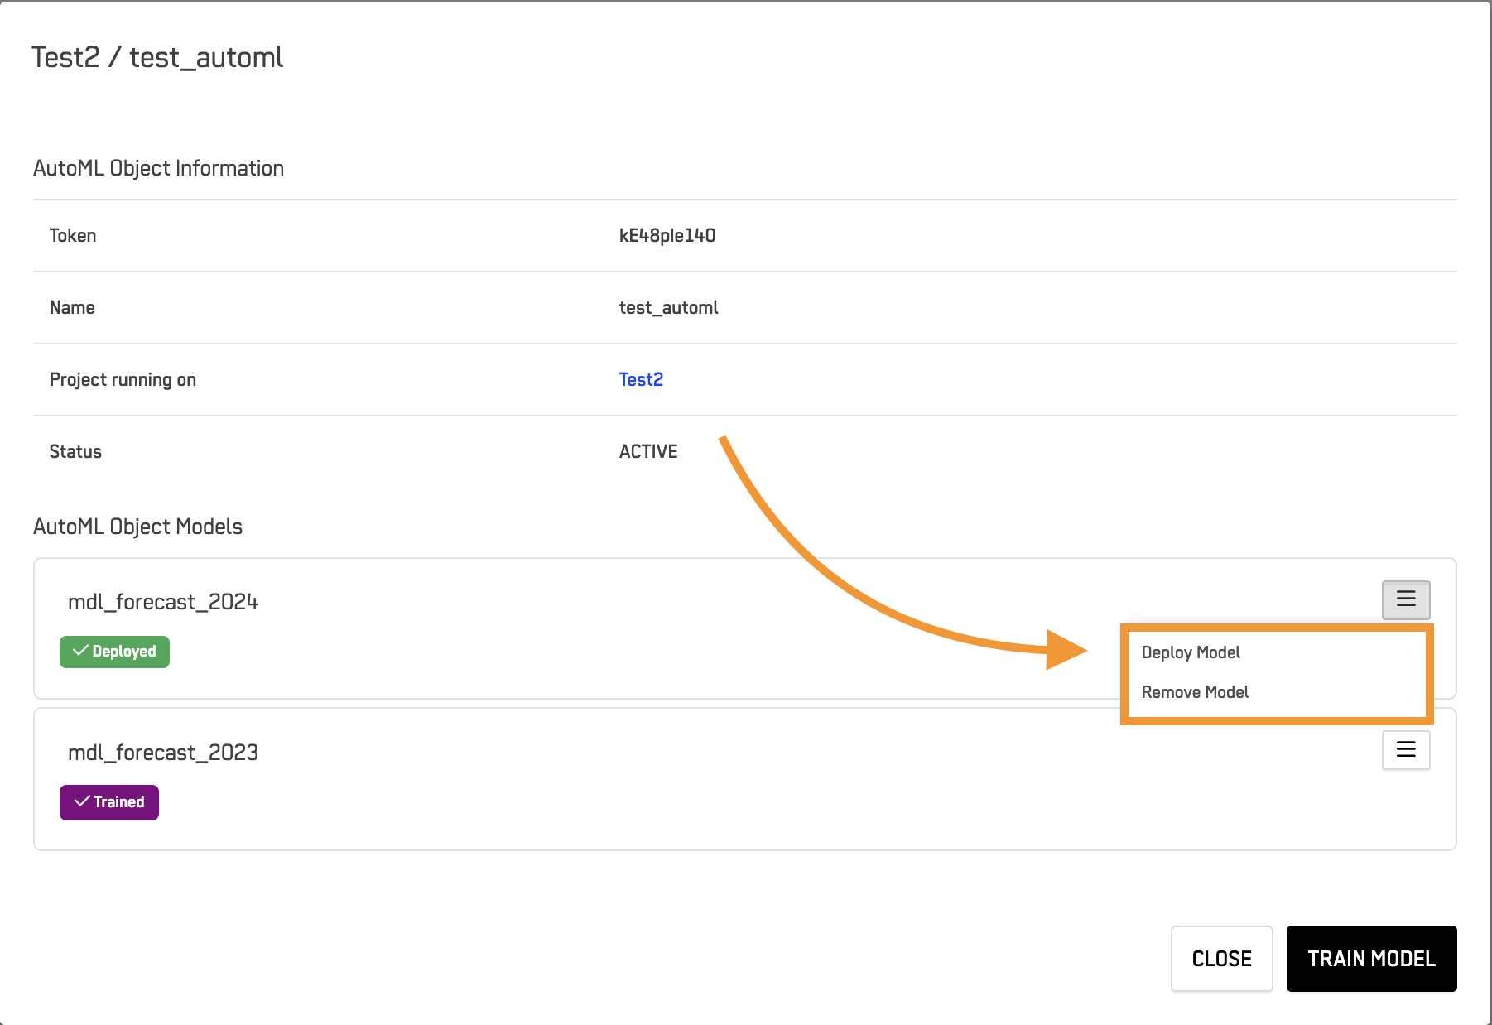Viewport: 1492px width, 1025px height.
Task: Expand the actions menu for mdl_forecast_2023
Action: coord(1405,749)
